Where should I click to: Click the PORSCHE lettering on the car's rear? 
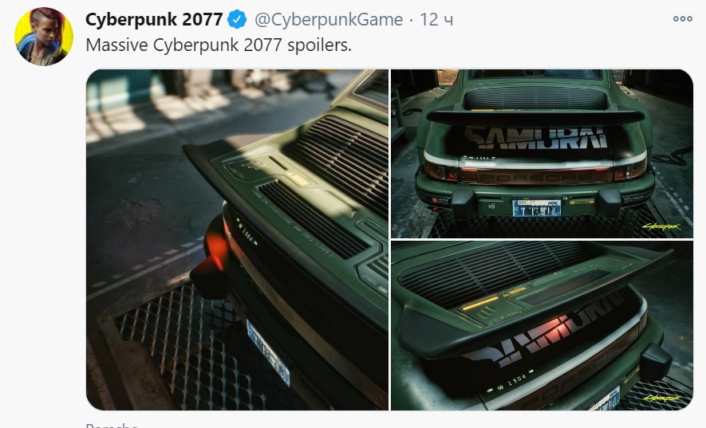click(x=535, y=177)
